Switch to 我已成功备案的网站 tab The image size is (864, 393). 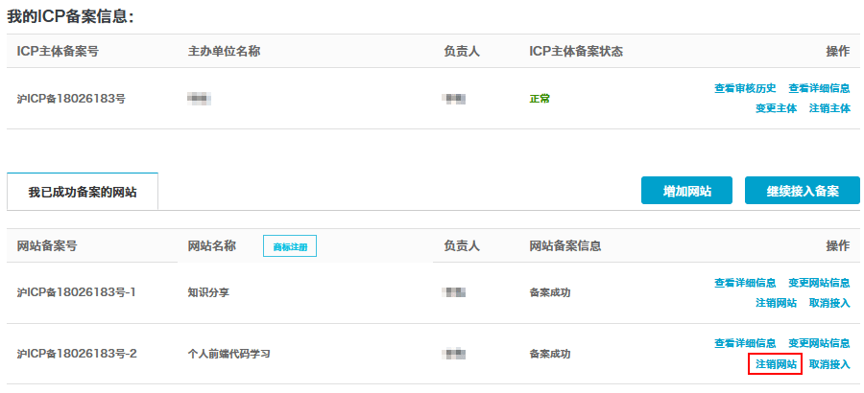tap(83, 192)
